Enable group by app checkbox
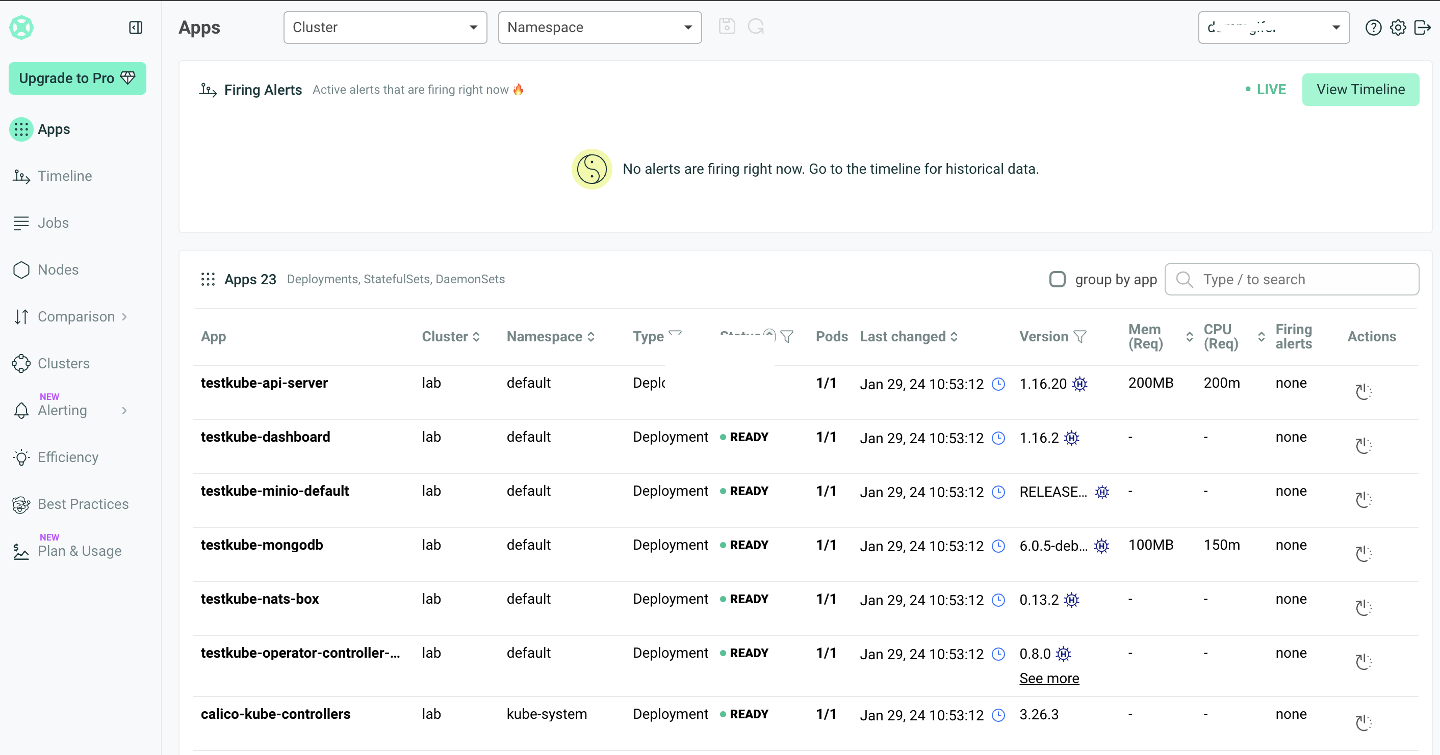 [x=1057, y=279]
